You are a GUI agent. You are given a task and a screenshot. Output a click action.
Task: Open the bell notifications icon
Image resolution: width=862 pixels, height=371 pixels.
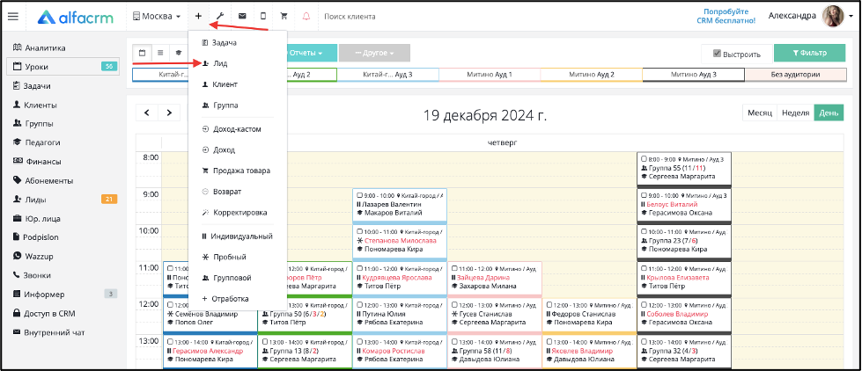306,17
